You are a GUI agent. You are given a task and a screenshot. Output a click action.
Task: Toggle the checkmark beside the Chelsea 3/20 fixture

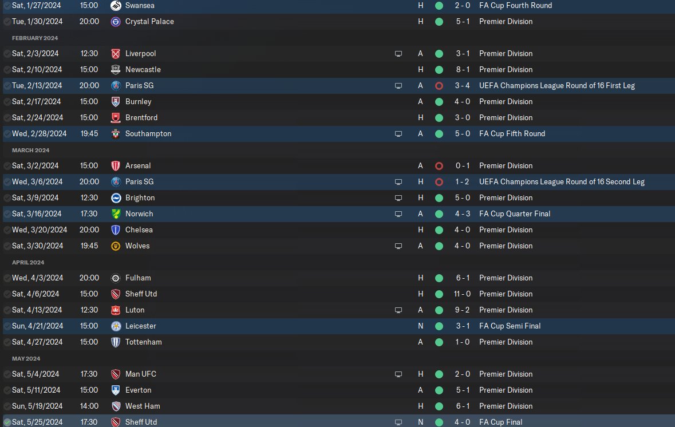(7, 230)
